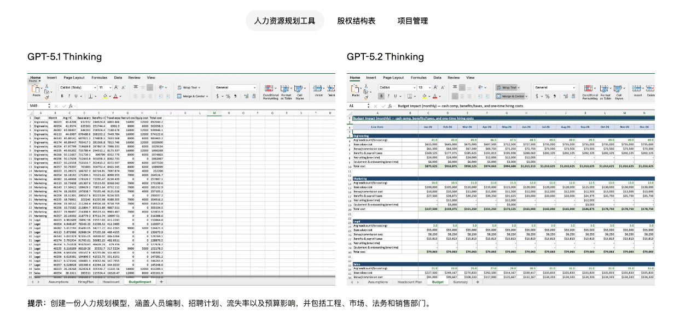Click red Font Color A in GPT-5.1 spreadsheet

(x=115, y=96)
